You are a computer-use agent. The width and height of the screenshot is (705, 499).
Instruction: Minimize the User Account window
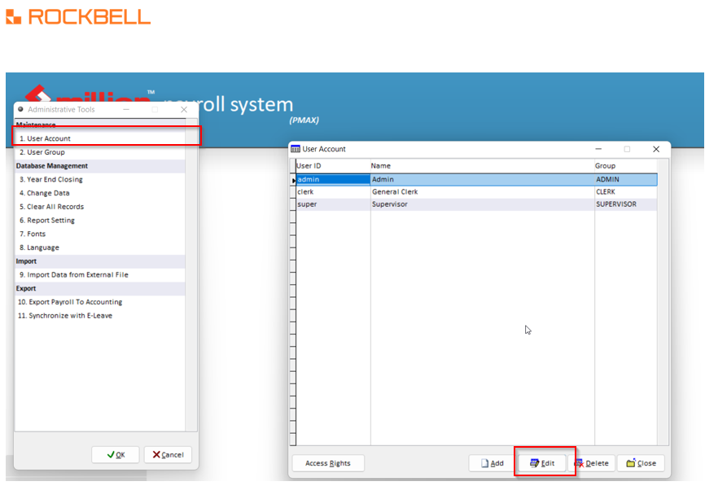click(598, 149)
